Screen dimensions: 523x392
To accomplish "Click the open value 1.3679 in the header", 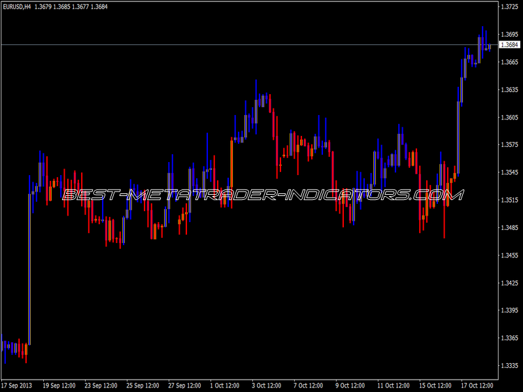I will coord(43,7).
